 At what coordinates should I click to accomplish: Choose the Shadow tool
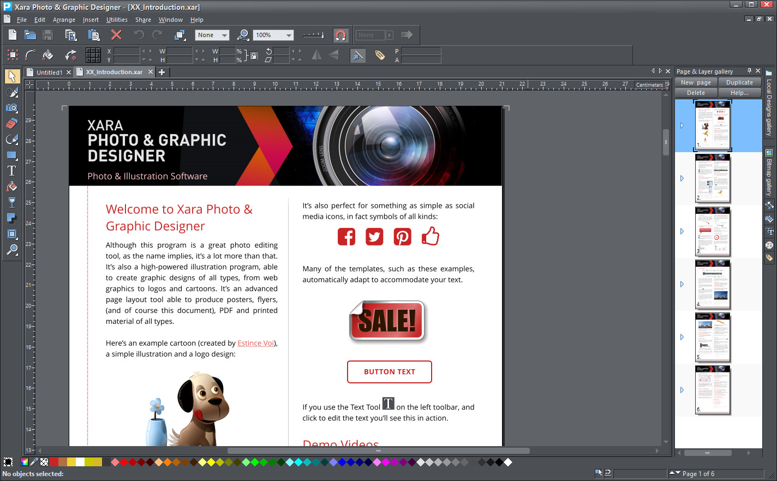click(11, 219)
